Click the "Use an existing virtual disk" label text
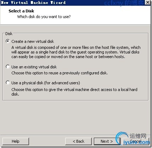The height and width of the screenshot is (148, 152). pyautogui.click(x=34, y=67)
